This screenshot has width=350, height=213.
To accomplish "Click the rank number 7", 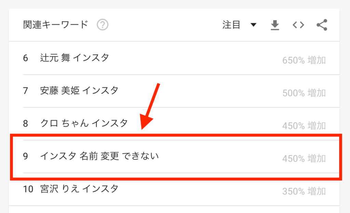I will (x=25, y=91).
